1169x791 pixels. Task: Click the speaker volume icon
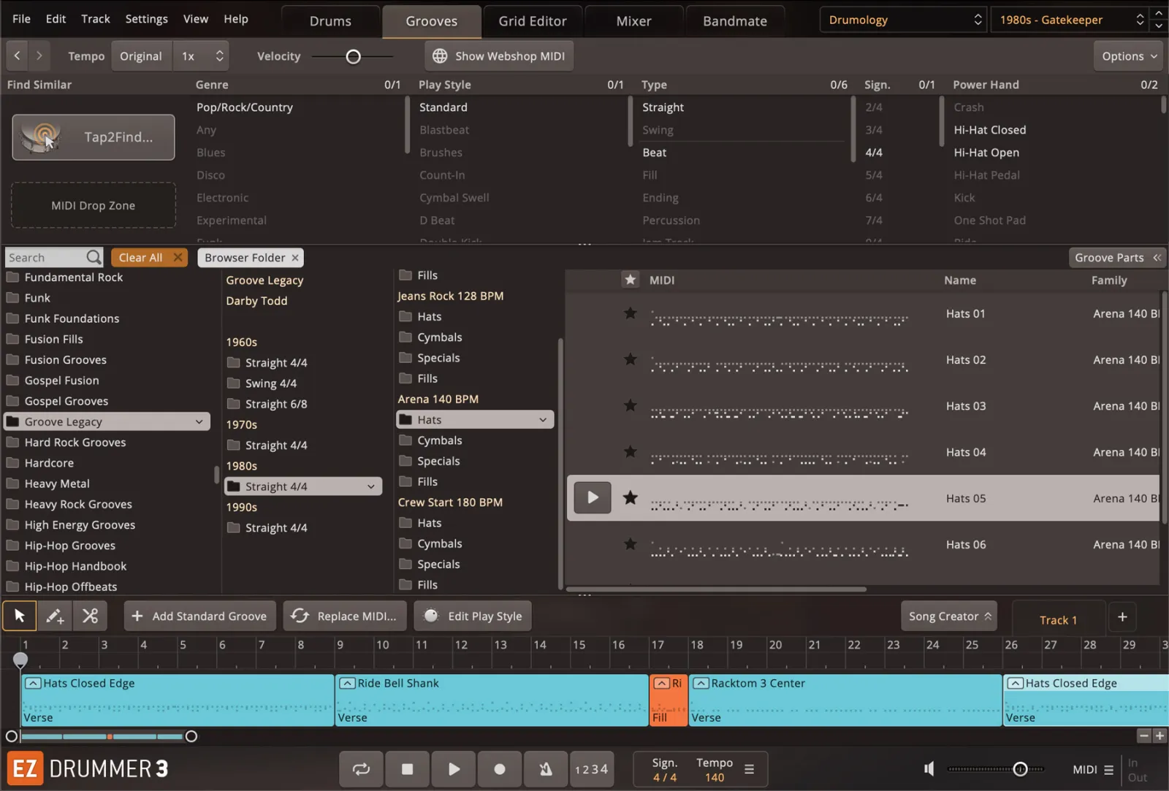click(x=929, y=769)
